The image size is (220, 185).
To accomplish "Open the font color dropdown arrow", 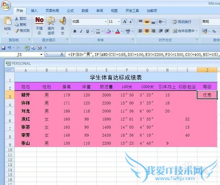I will [x=122, y=31].
